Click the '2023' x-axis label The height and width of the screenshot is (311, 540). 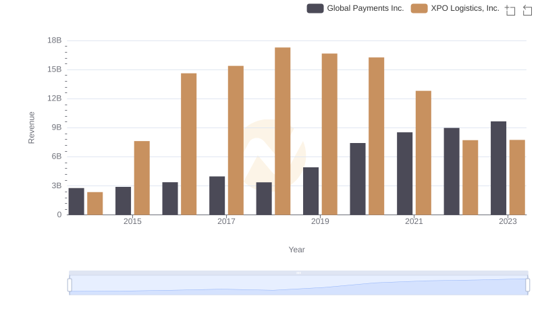(508, 221)
